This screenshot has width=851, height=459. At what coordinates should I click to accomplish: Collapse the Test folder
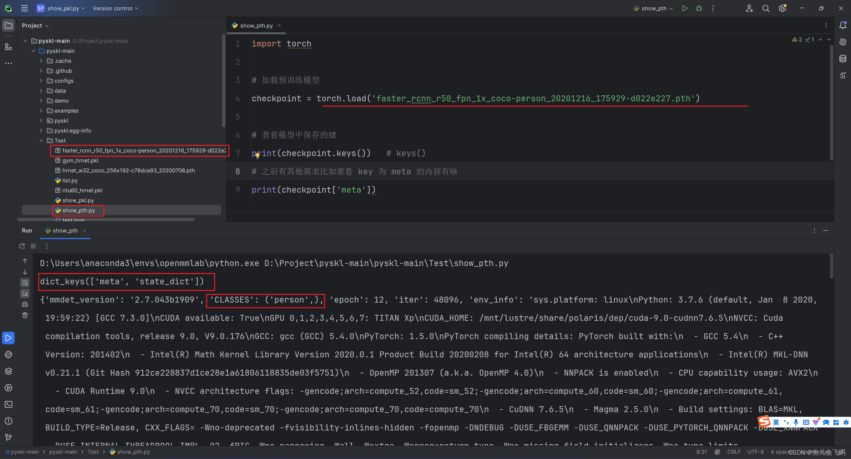[41, 140]
